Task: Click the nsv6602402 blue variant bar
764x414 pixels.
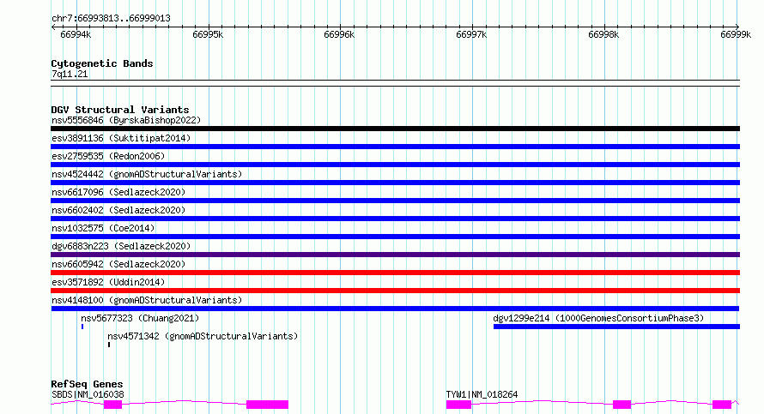Action: [395, 219]
